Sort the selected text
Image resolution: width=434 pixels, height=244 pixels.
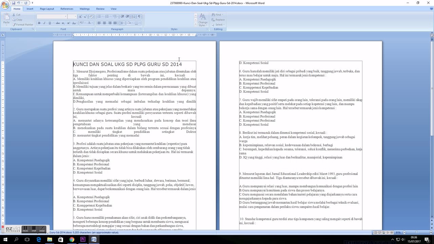coord(133,16)
